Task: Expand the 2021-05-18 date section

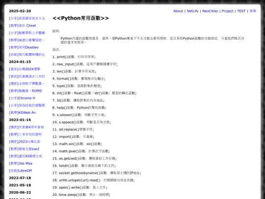Action: (x=20, y=185)
